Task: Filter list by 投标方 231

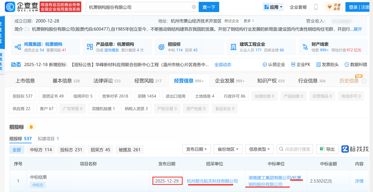Action: (x=71, y=150)
